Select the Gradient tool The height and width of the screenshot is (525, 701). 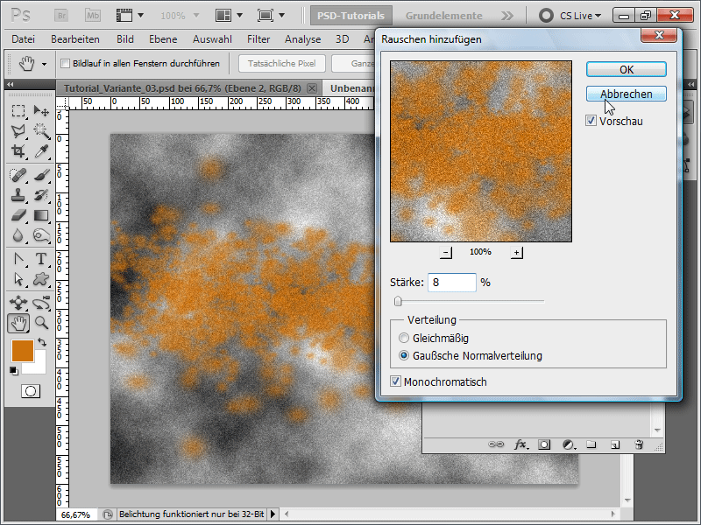(40, 215)
